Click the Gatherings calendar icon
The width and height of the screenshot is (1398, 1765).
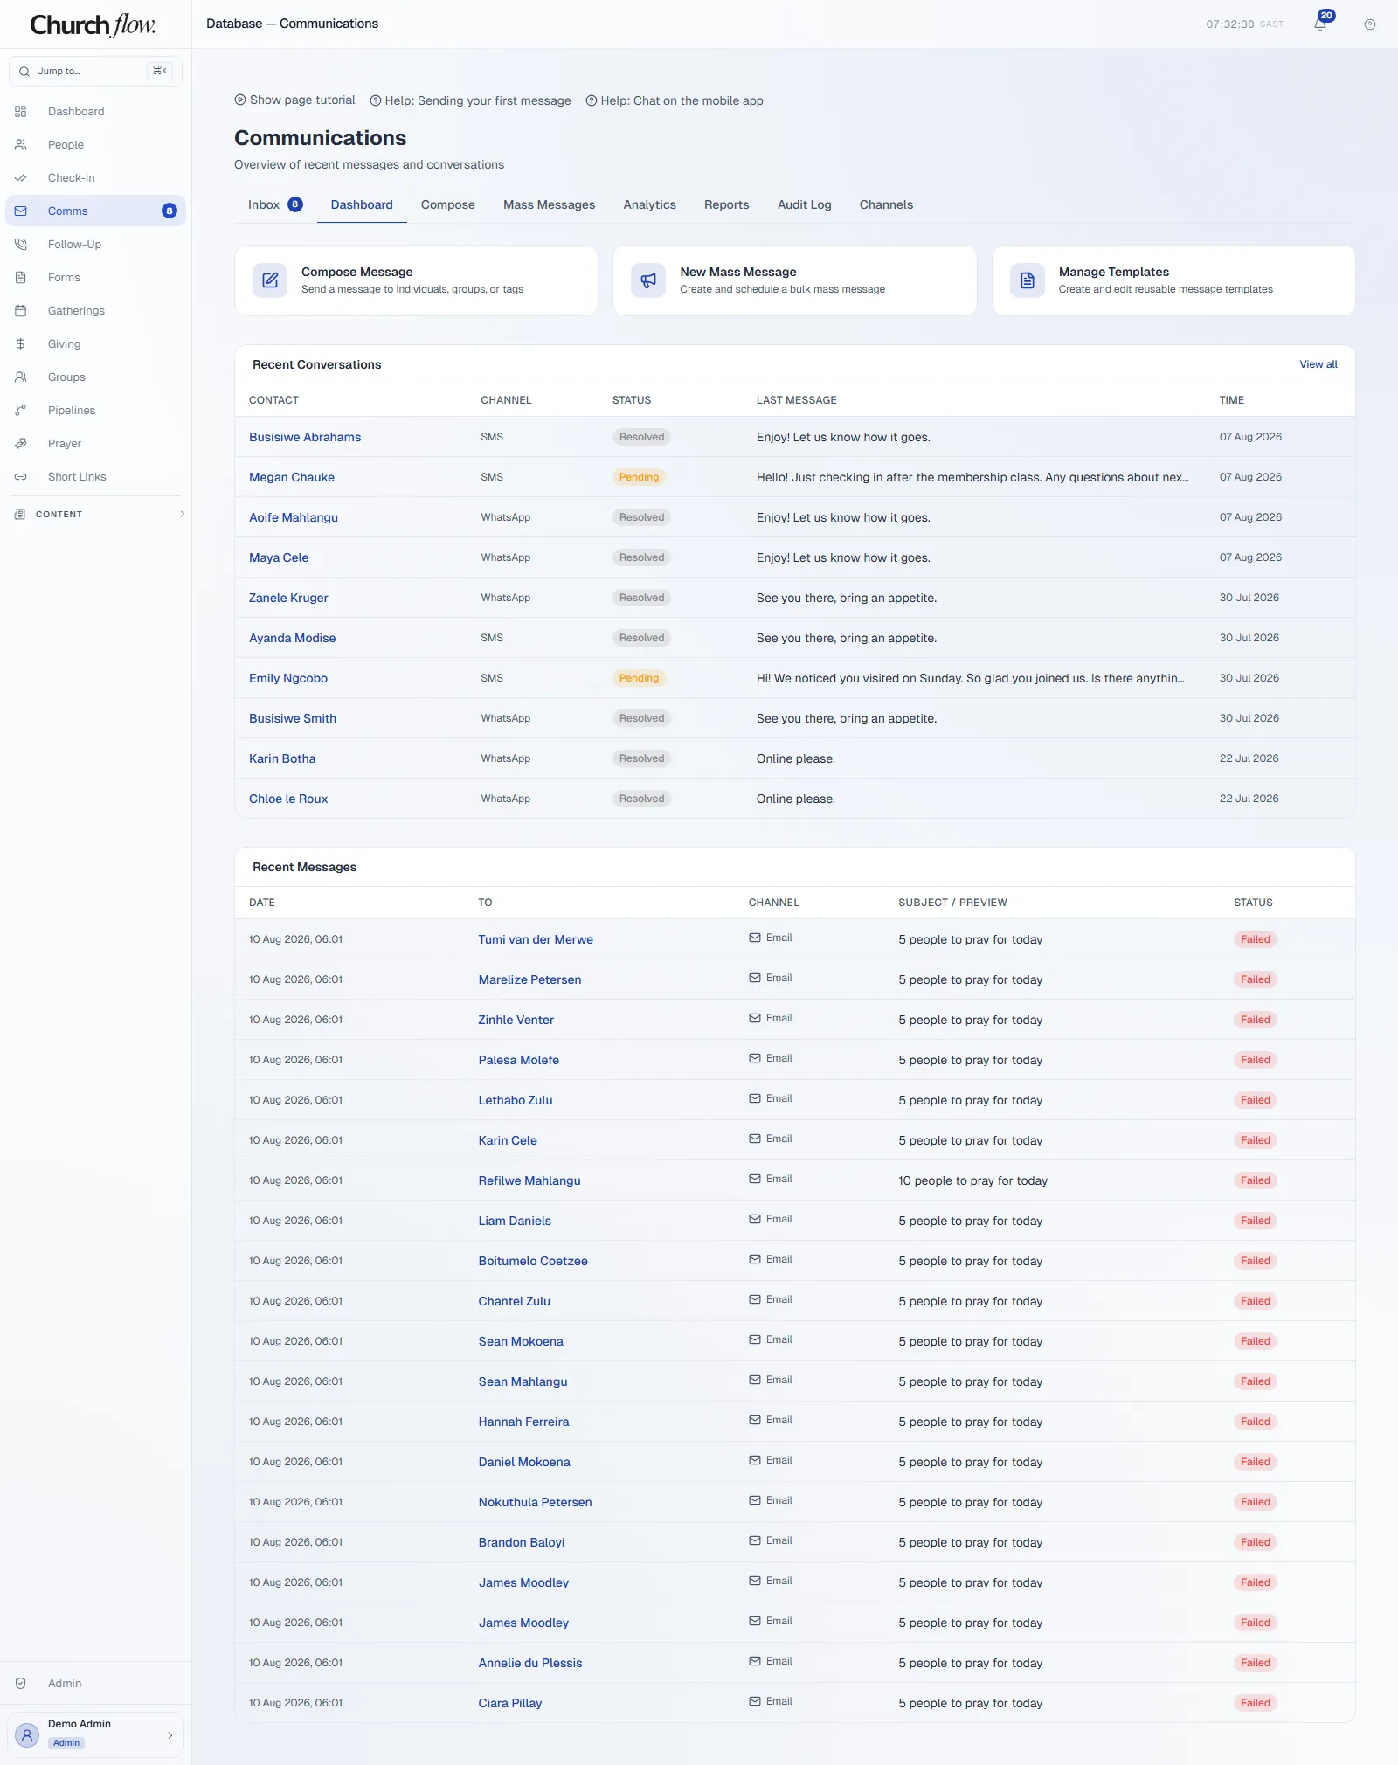(x=21, y=311)
